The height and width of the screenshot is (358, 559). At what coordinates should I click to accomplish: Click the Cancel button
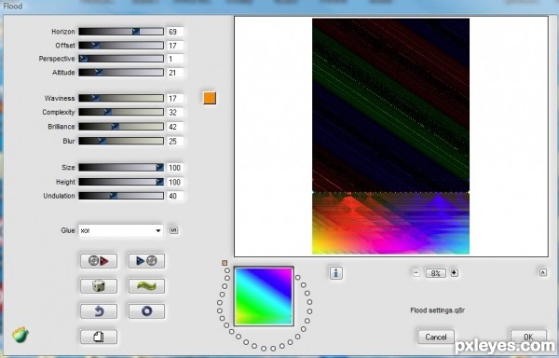coord(436,337)
